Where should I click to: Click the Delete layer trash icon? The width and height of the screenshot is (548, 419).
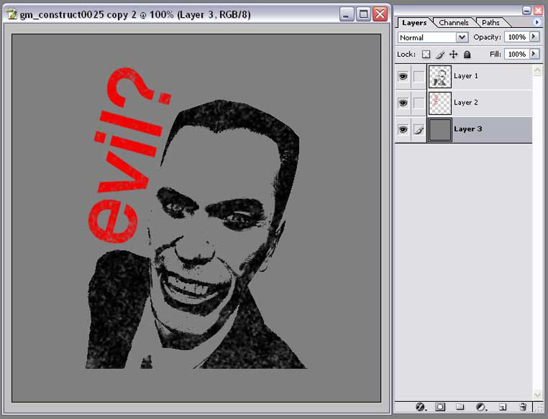pyautogui.click(x=523, y=407)
